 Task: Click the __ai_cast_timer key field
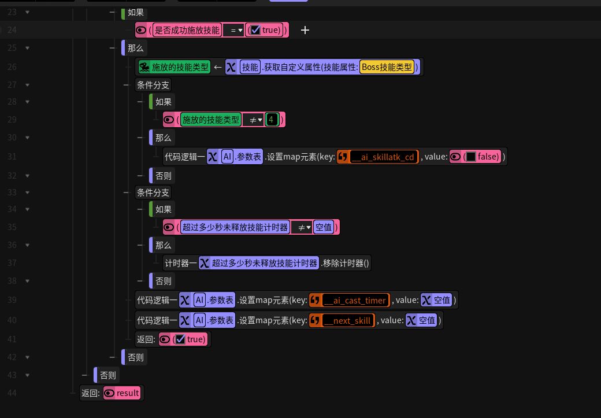[x=355, y=300]
